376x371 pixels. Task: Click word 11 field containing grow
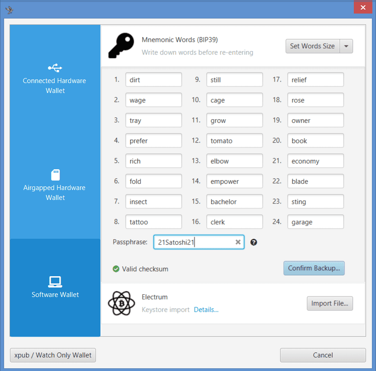(234, 121)
